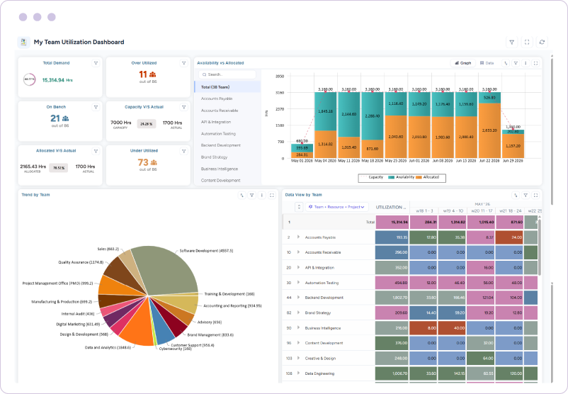
Task: Expand the Automation Testing table row
Action: pos(298,282)
